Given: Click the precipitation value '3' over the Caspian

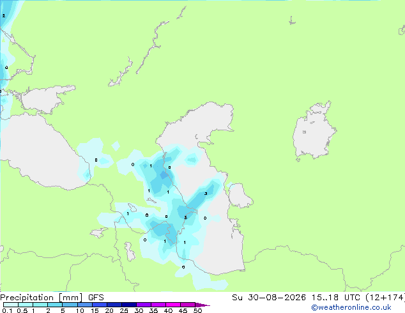Looking at the screenshot, I should click(x=206, y=194).
